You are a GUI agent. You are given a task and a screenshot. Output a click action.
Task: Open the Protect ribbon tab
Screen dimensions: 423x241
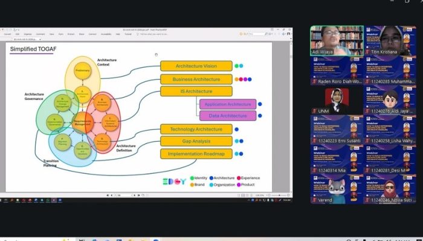tap(71, 34)
